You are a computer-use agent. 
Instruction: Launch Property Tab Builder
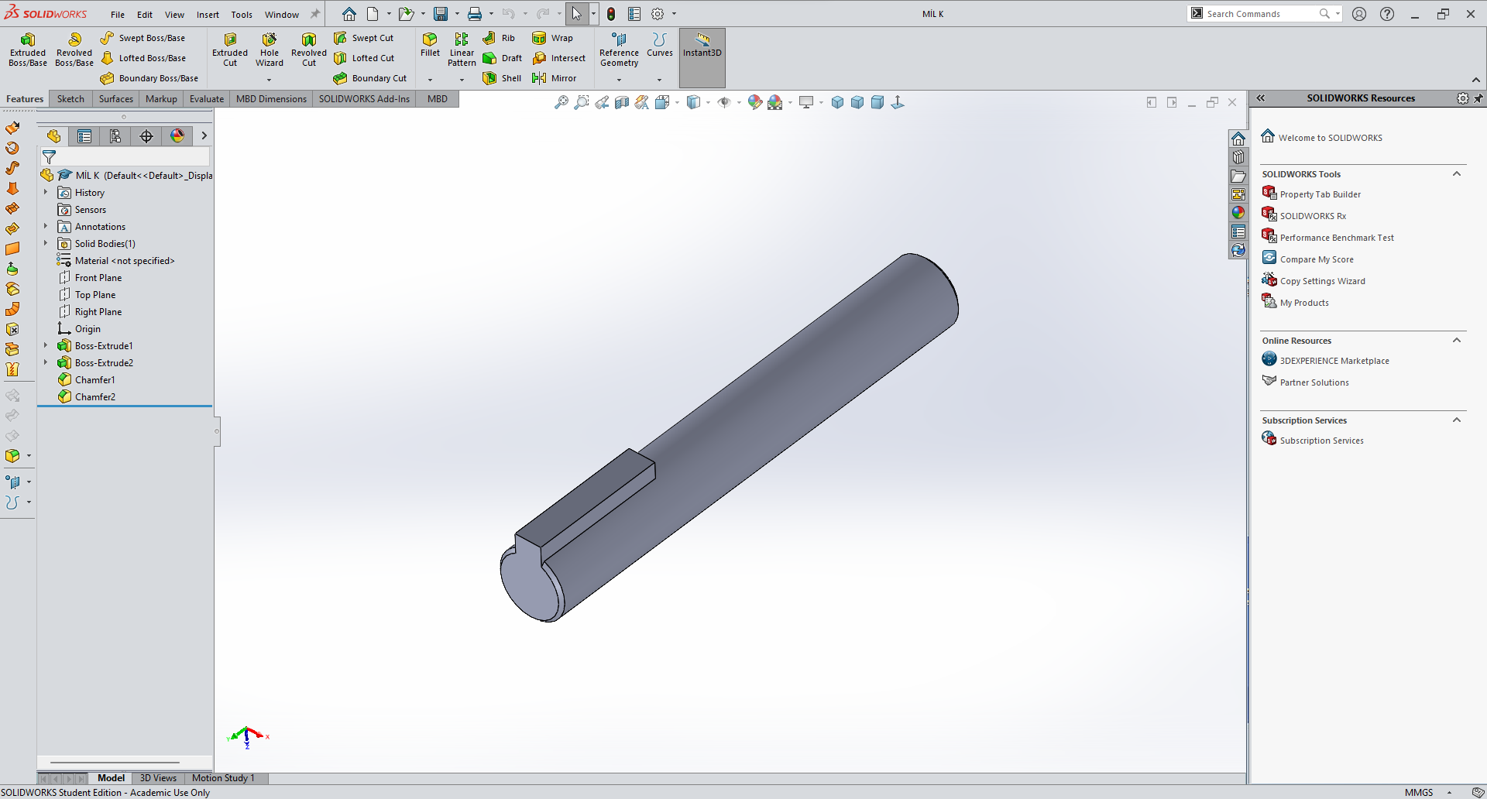1320,194
